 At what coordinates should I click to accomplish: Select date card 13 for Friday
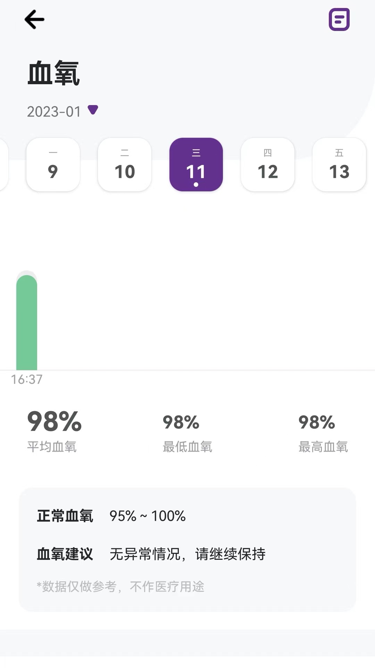(x=339, y=164)
